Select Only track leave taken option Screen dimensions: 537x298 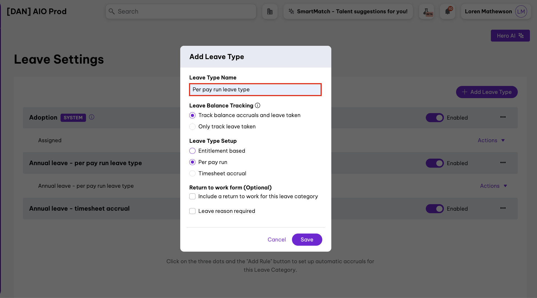tap(192, 126)
